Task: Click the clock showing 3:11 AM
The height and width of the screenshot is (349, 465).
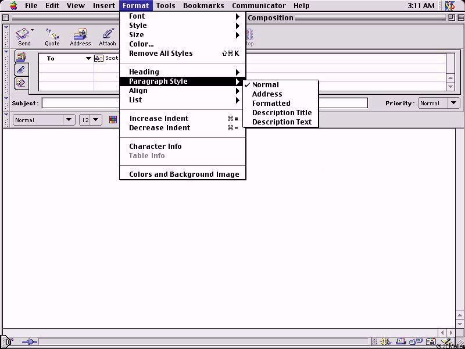Action: 421,5
